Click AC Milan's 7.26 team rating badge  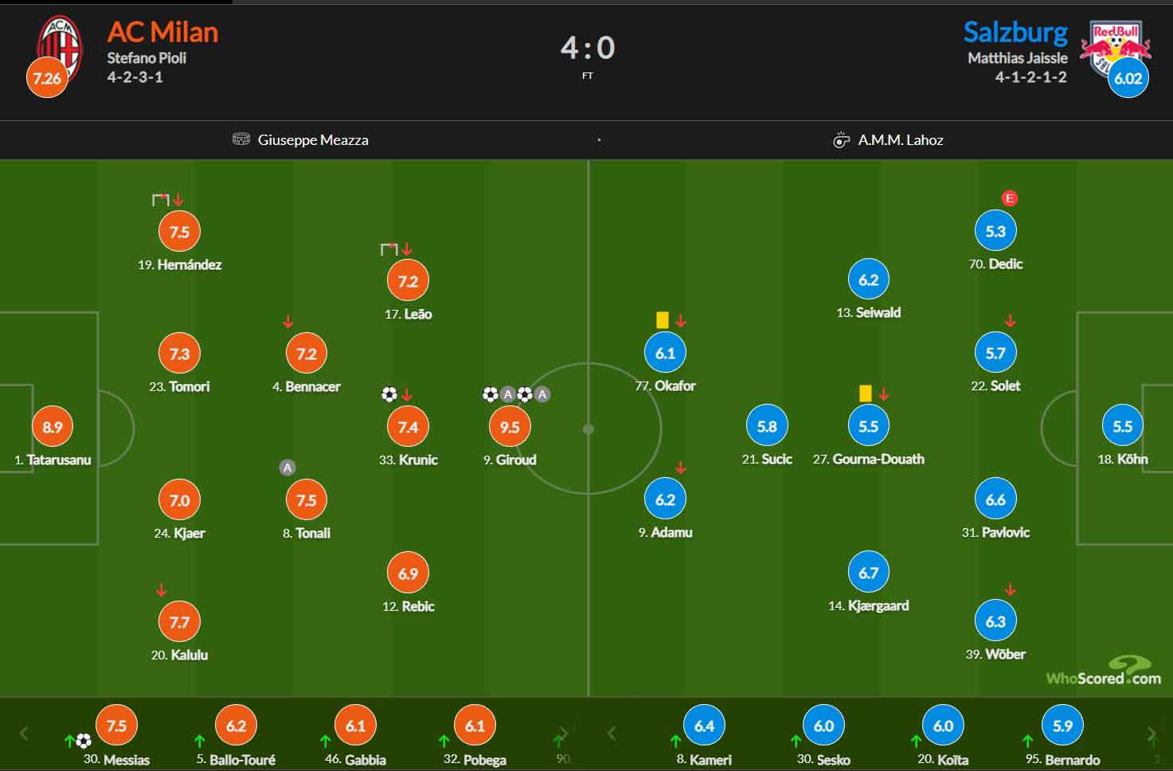[47, 78]
